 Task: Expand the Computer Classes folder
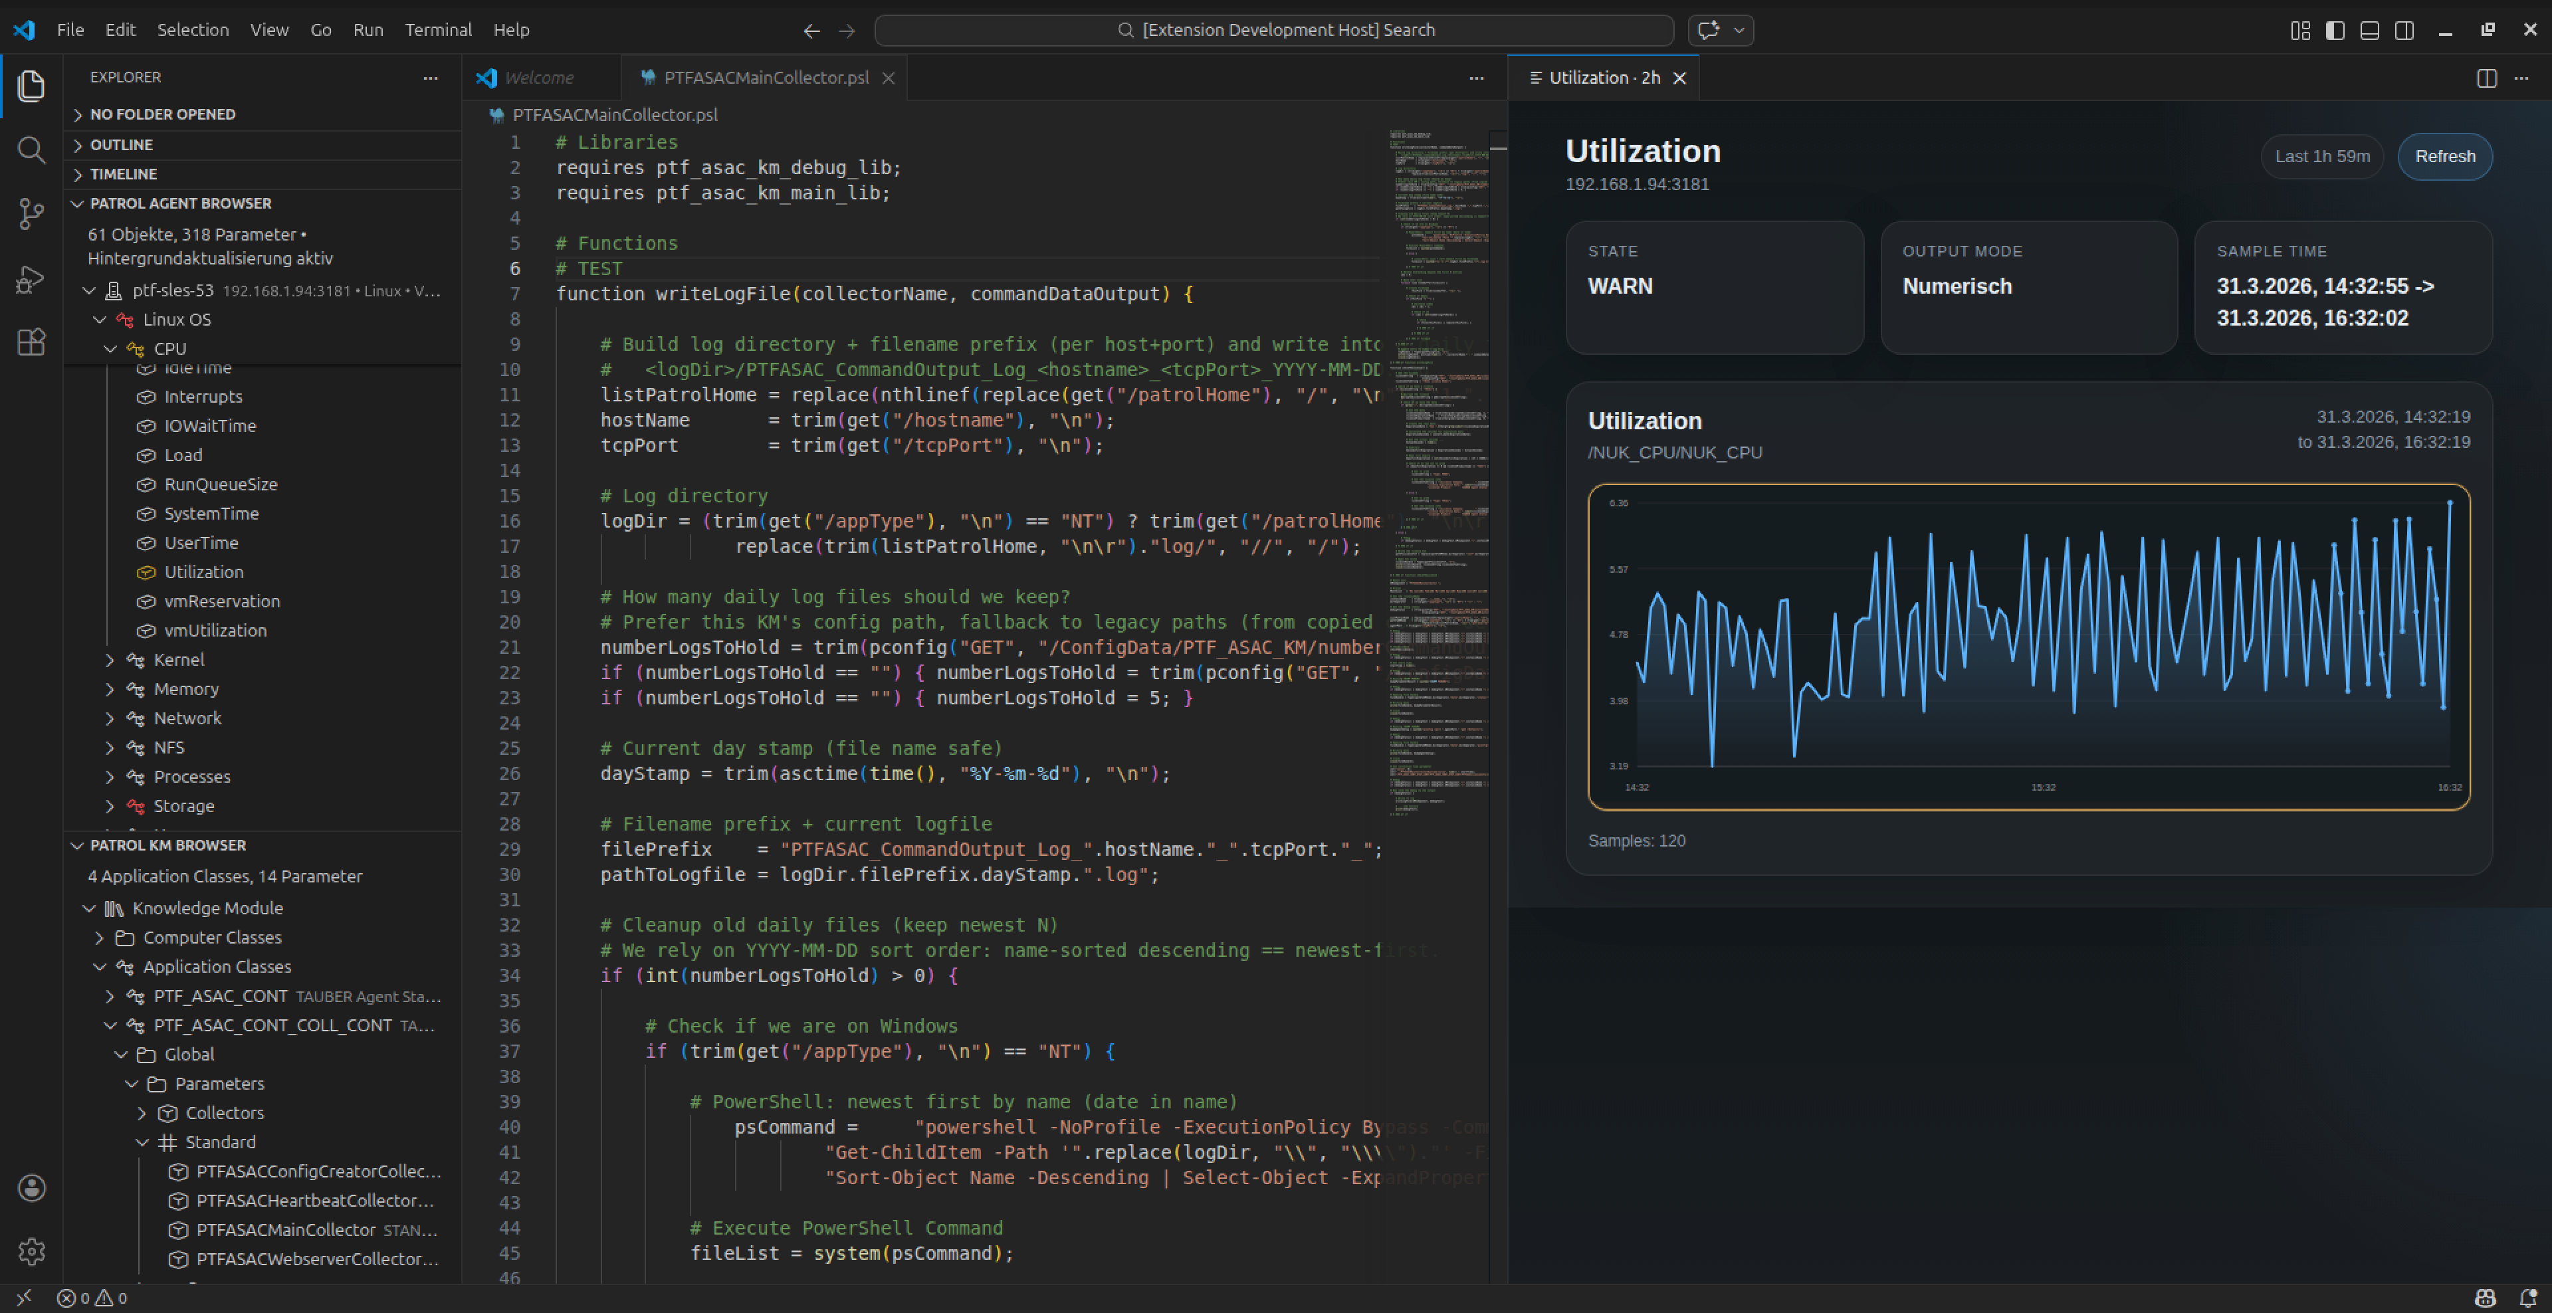100,938
